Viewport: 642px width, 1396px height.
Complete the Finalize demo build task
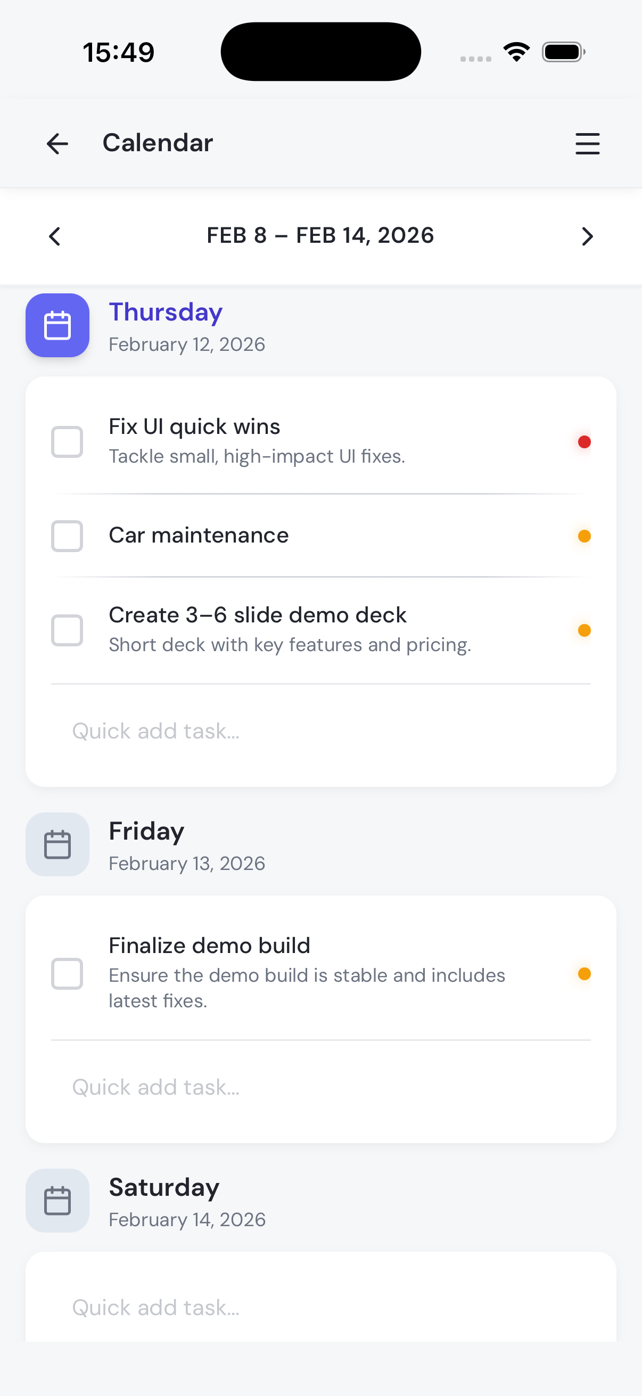pos(67,973)
